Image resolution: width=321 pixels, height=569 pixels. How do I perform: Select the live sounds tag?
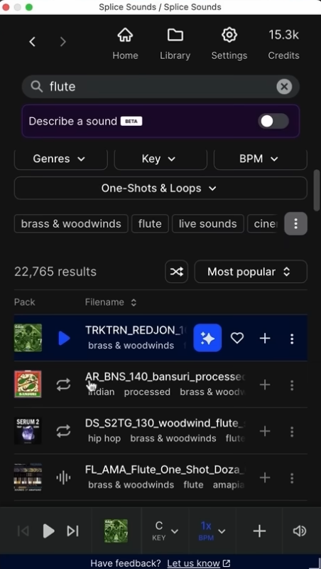tap(207, 223)
